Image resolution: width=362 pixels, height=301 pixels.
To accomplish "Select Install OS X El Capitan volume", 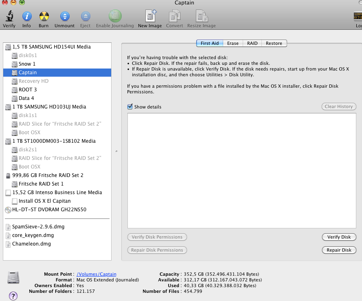I will pos(44,201).
